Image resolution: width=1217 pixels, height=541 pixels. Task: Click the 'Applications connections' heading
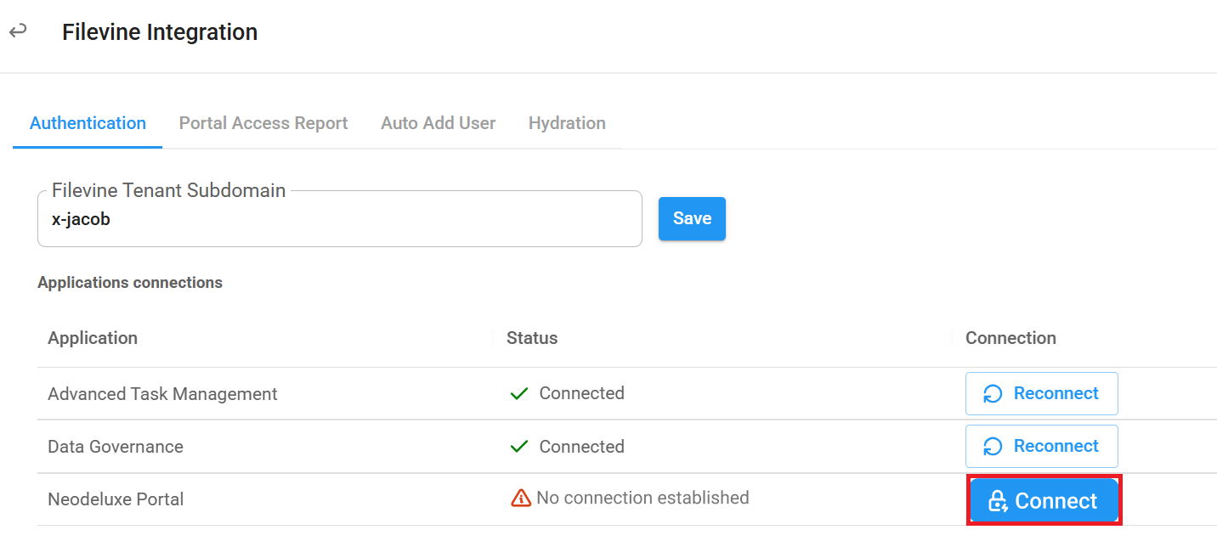130,283
